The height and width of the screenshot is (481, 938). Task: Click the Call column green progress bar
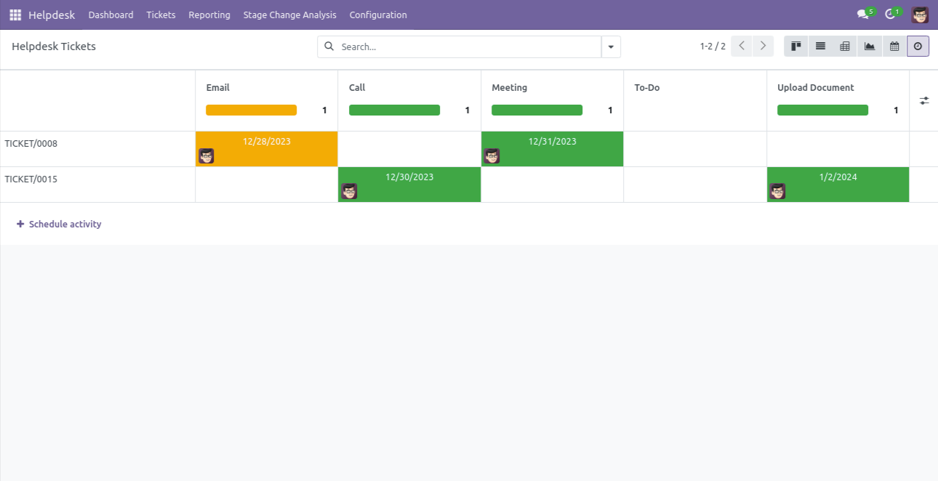(x=394, y=110)
